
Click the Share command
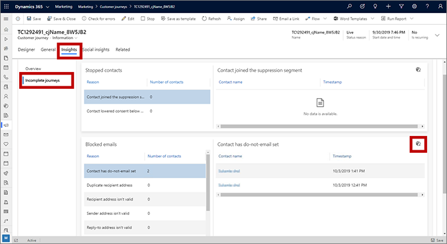pyautogui.click(x=259, y=19)
